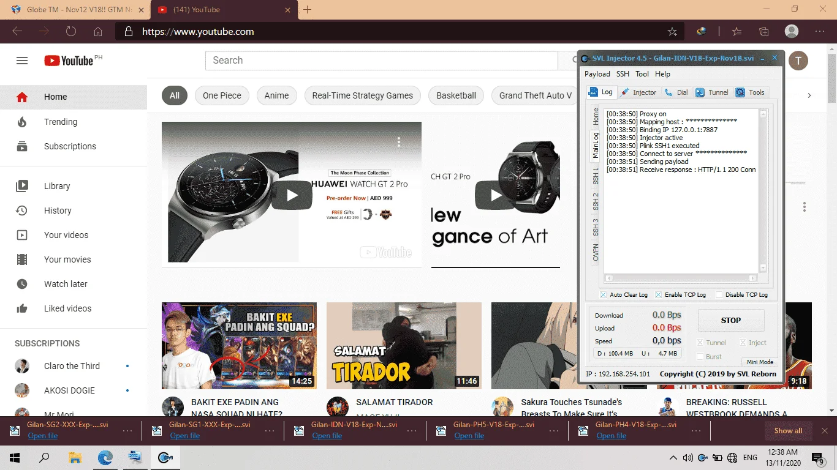The image size is (837, 470).
Task: Check Disable TCP Log checkbox
Action: (719, 295)
